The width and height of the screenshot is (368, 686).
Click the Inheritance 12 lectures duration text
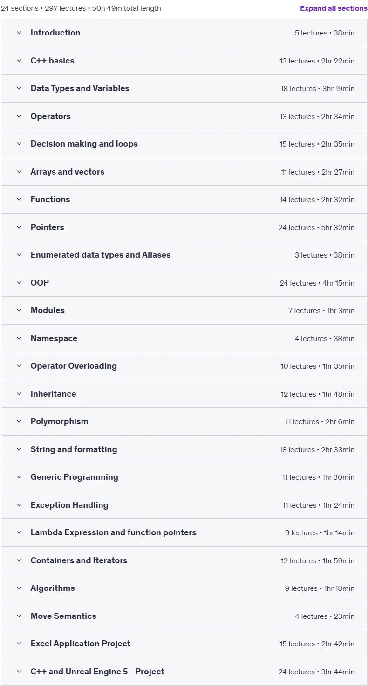[317, 394]
